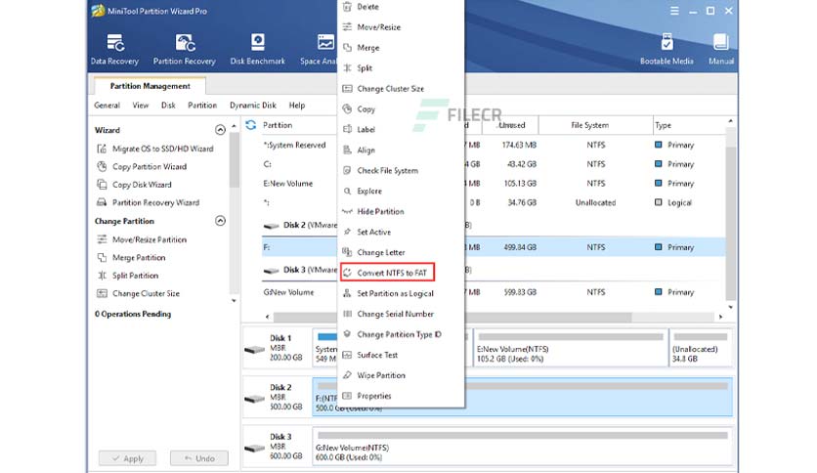Start the Copy Partition Wizard
This screenshot has width=817, height=473.
coord(142,167)
